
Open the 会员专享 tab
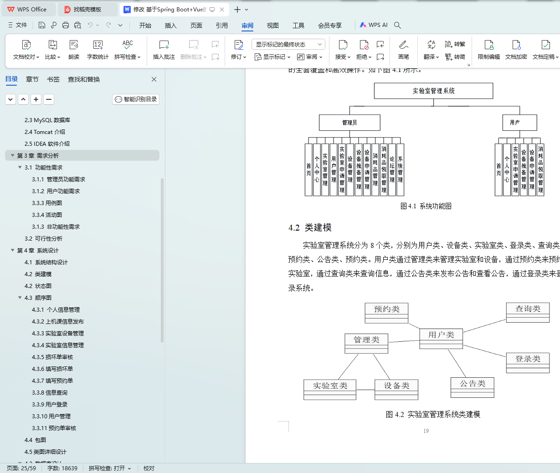(x=330, y=26)
